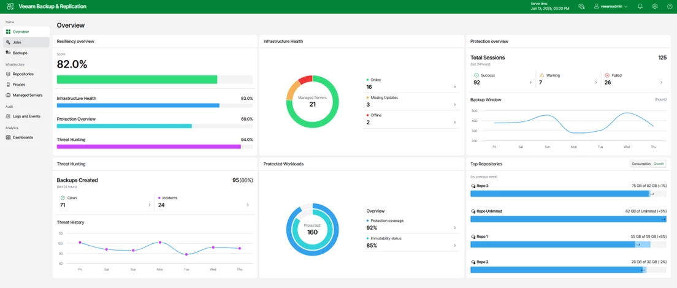This screenshot has height=288, width=677.
Task: Click the Repo 3 repository icon
Action: (x=473, y=186)
